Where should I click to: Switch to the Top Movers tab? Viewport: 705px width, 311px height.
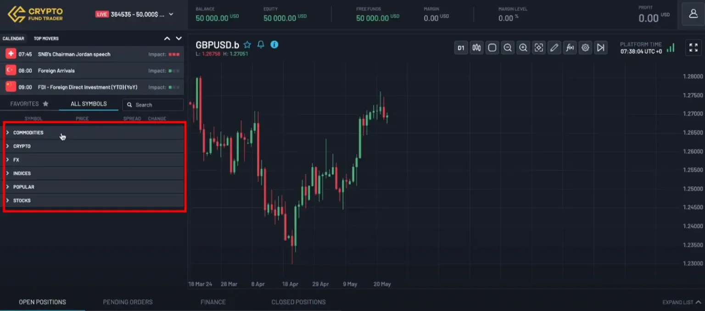click(x=46, y=39)
